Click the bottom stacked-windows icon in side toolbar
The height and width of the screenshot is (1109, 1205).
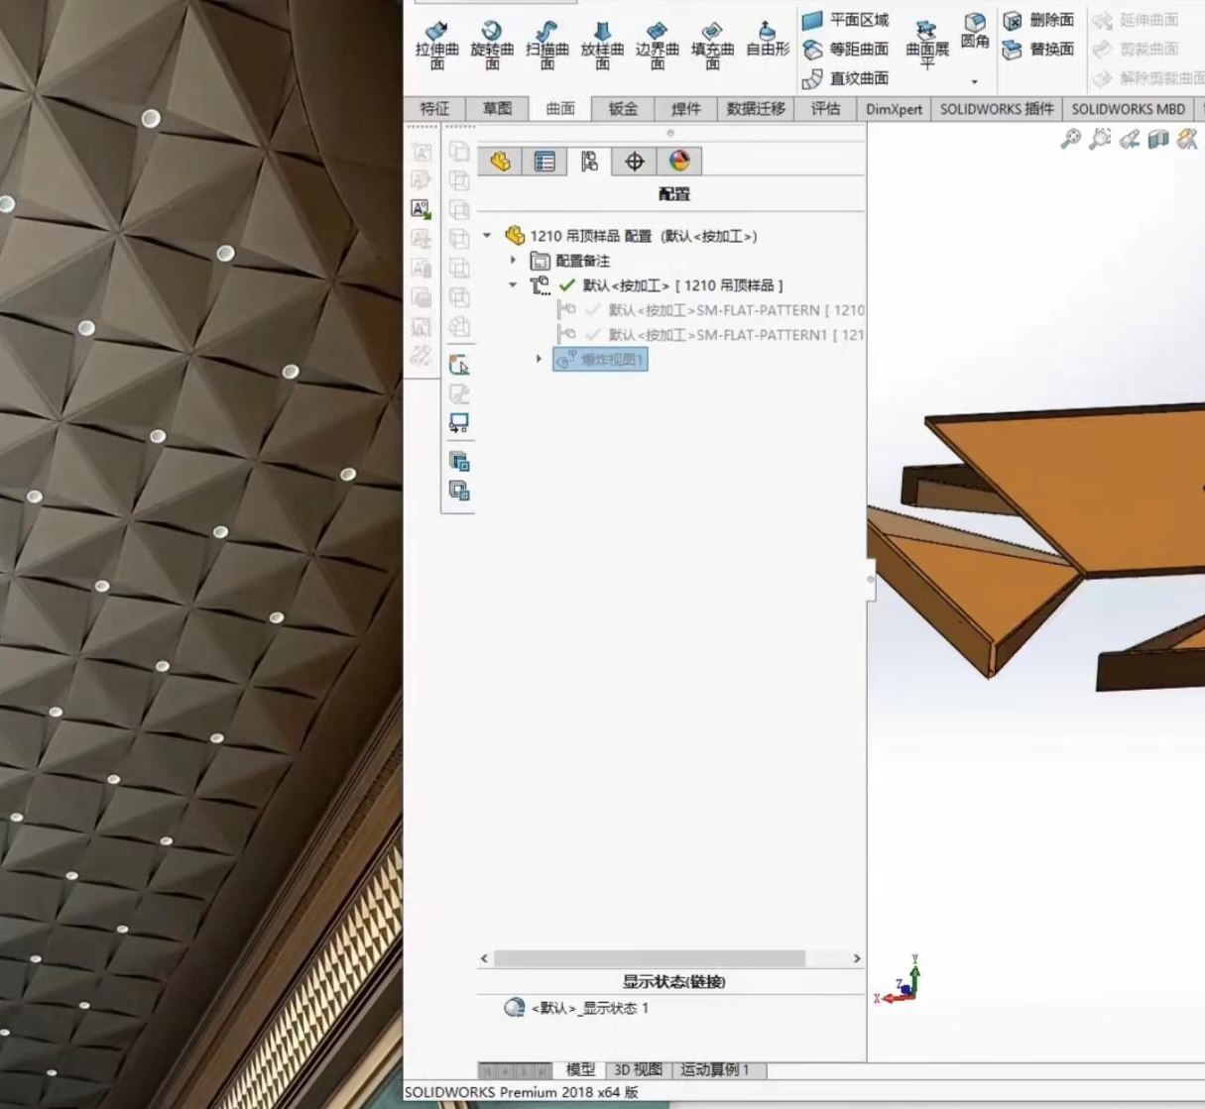459,490
